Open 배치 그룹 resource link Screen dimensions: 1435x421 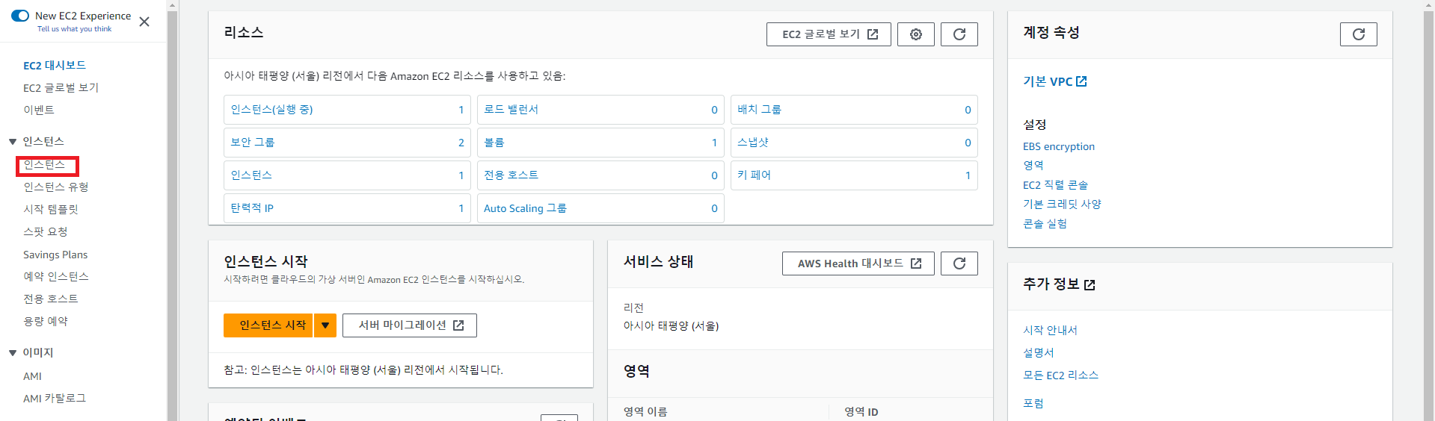(759, 109)
